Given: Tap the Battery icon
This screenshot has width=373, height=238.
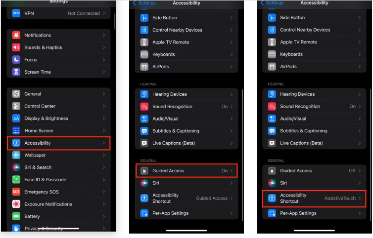Looking at the screenshot, I should pos(16,216).
